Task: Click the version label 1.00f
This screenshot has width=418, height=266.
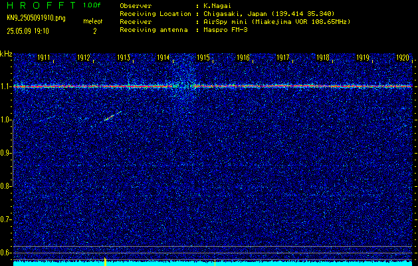Action: click(92, 5)
